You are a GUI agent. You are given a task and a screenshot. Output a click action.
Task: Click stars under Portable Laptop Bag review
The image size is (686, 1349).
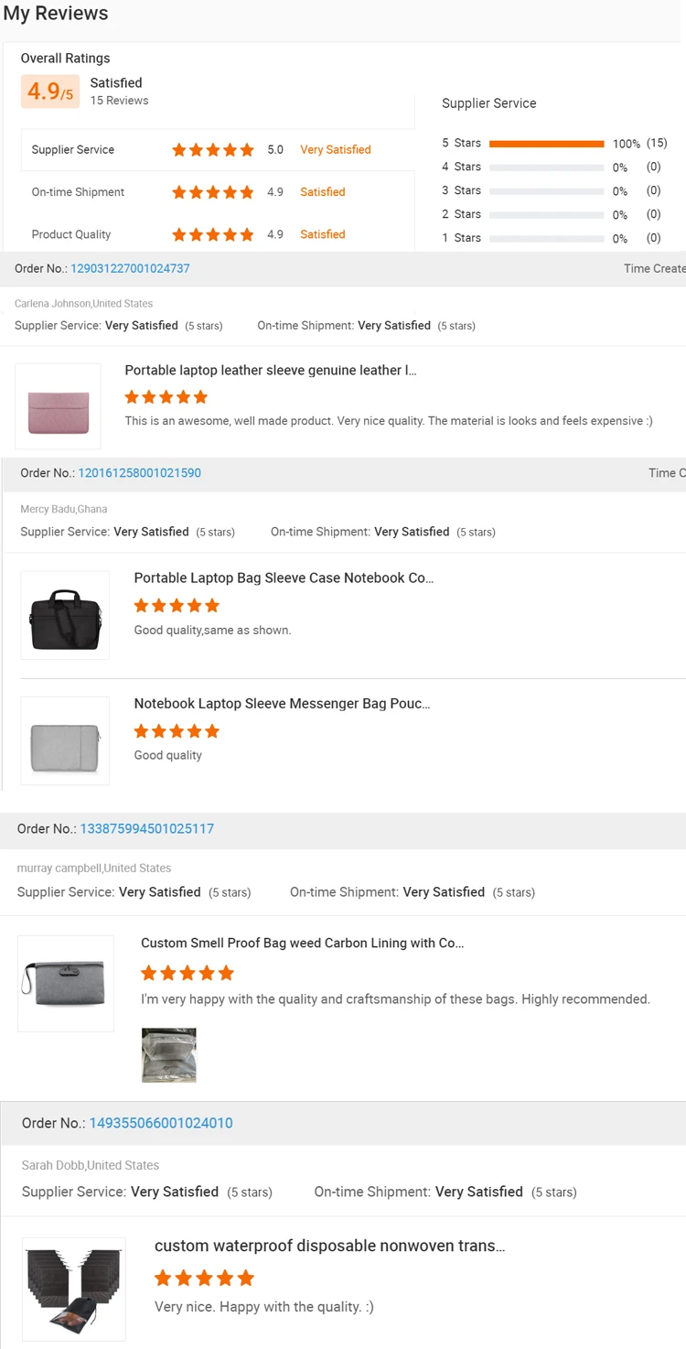pyautogui.click(x=177, y=605)
